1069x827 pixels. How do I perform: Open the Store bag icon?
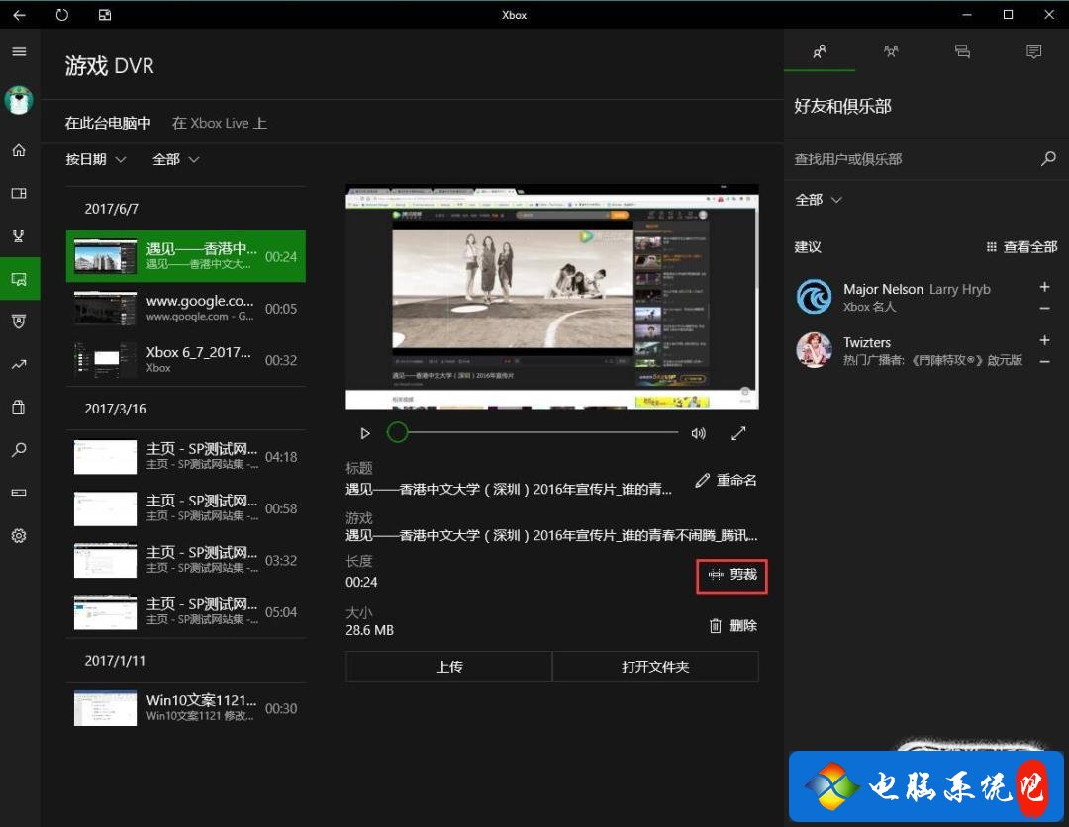tap(19, 408)
